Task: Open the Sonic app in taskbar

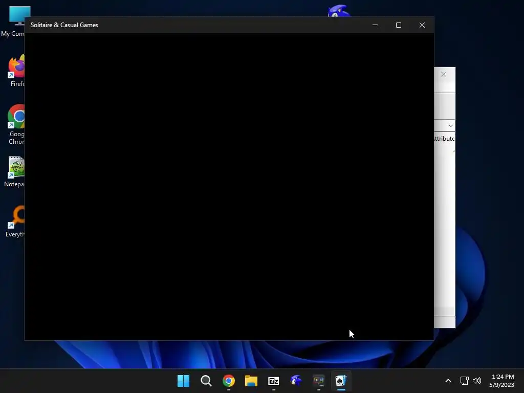Action: pos(296,381)
